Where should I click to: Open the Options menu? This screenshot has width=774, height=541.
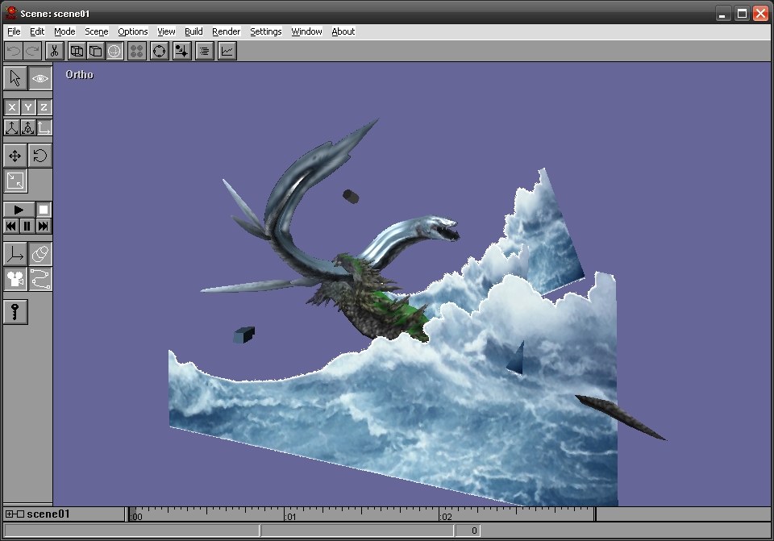132,31
